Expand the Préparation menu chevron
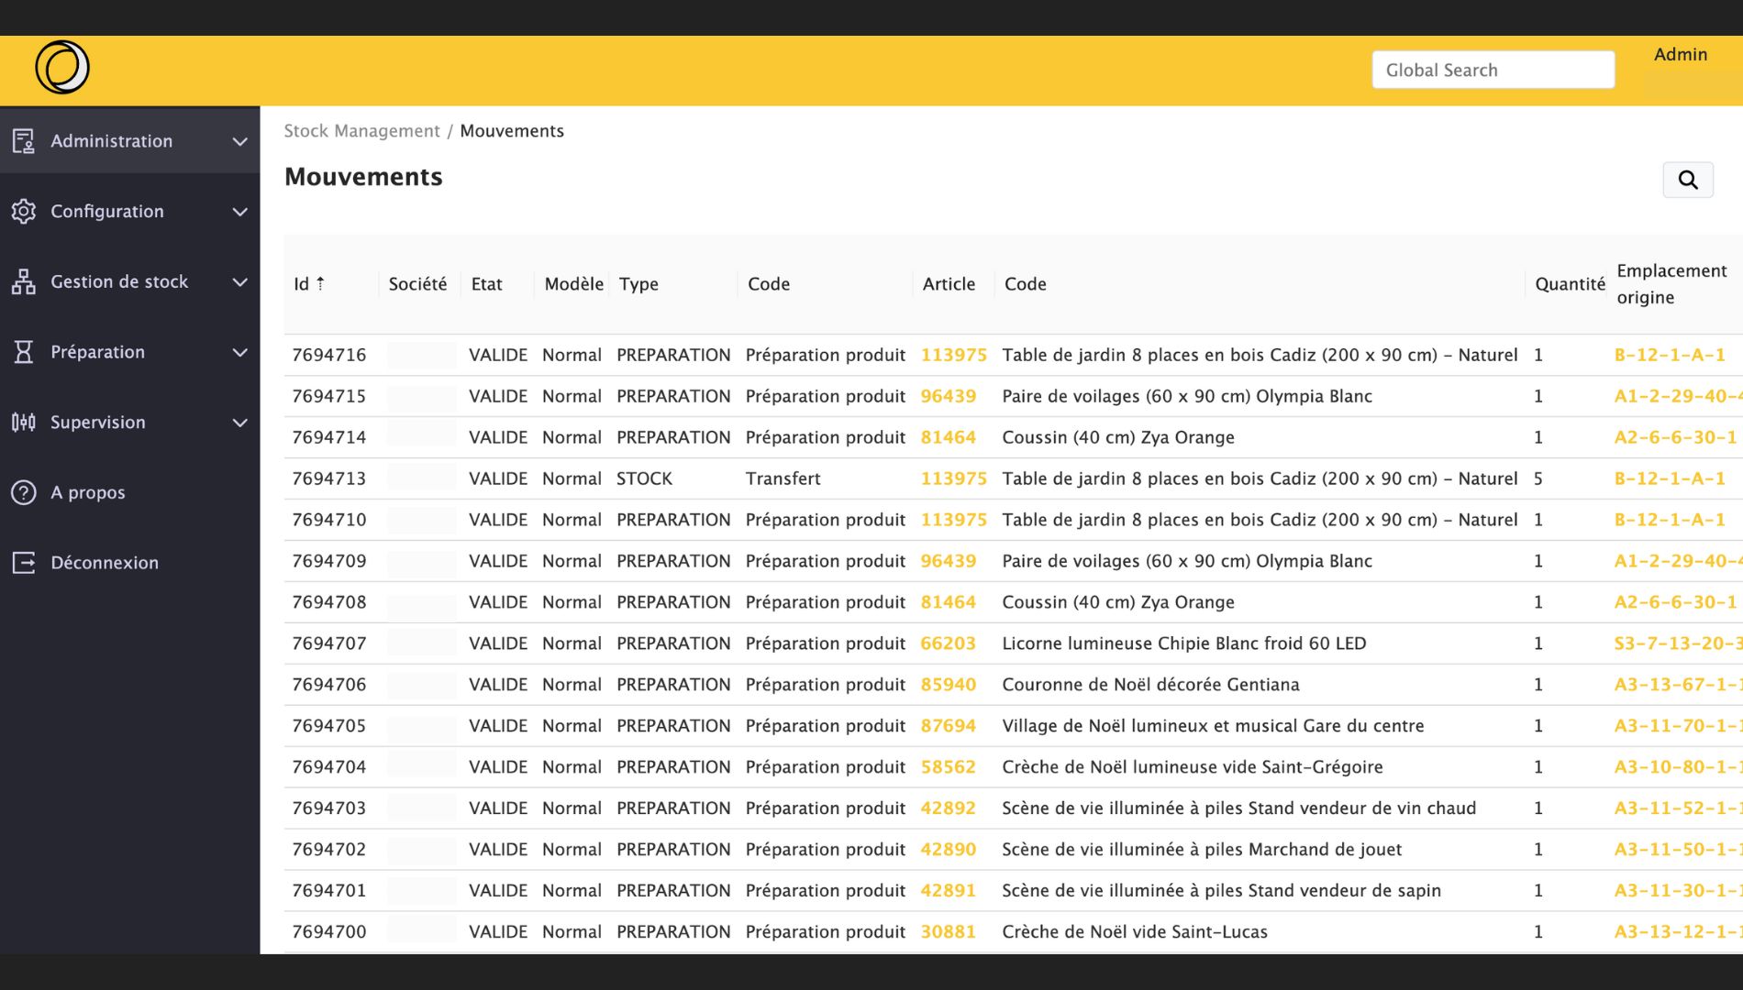The image size is (1743, 990). click(239, 353)
